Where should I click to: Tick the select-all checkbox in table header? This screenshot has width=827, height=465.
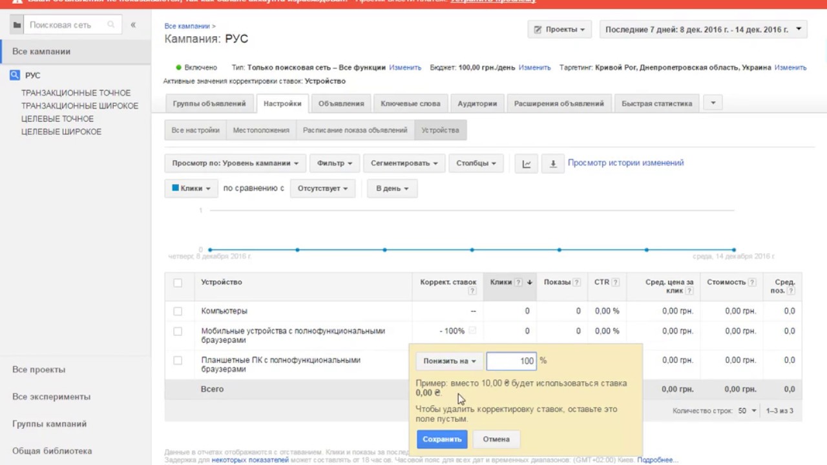point(178,282)
